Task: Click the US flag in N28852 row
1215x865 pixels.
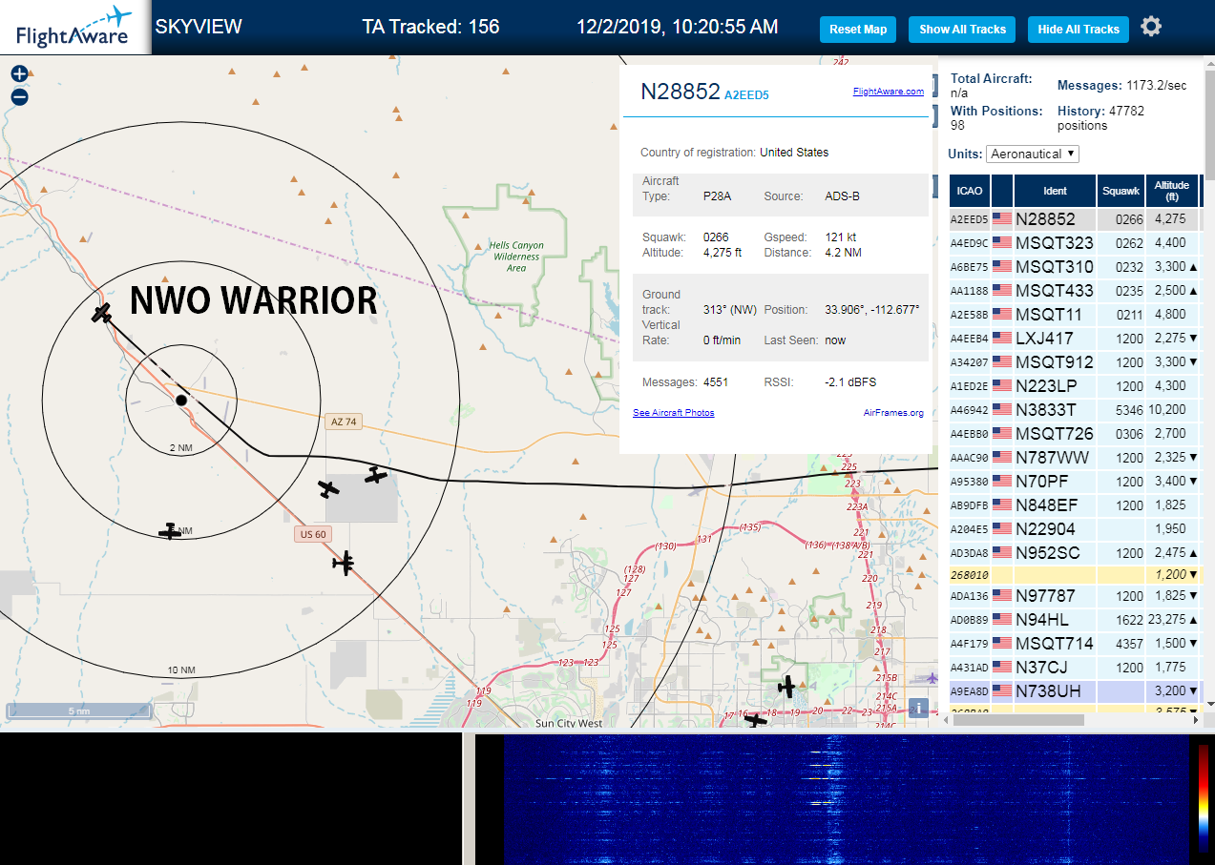Action: point(1002,218)
